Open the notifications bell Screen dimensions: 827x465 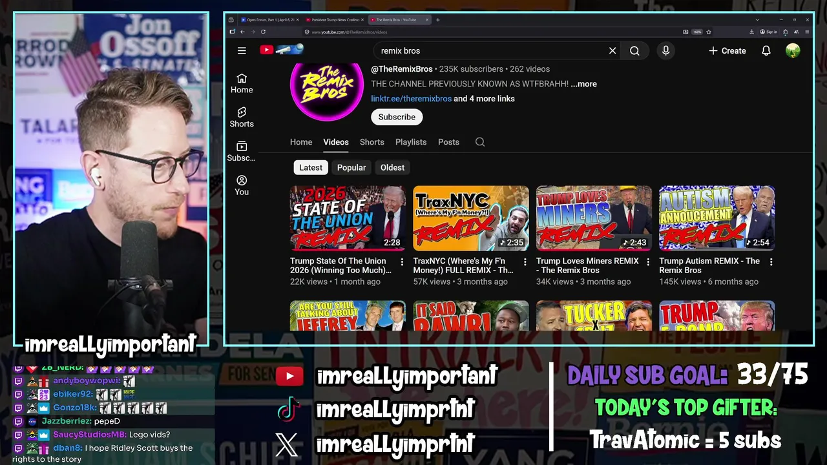coord(766,50)
